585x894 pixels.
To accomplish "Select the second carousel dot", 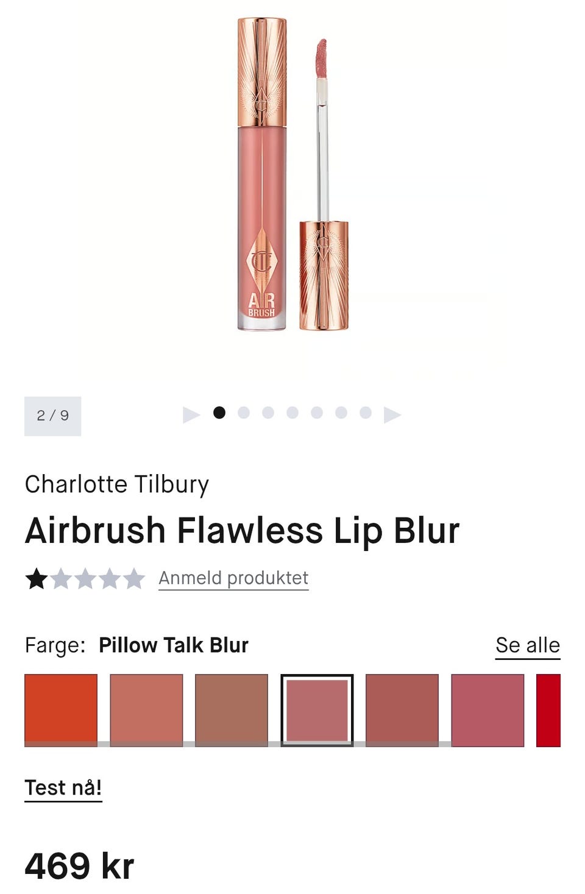I will [x=244, y=413].
